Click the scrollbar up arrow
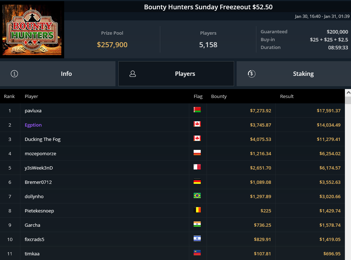This screenshot has width=351, height=260. pyautogui.click(x=348, y=93)
